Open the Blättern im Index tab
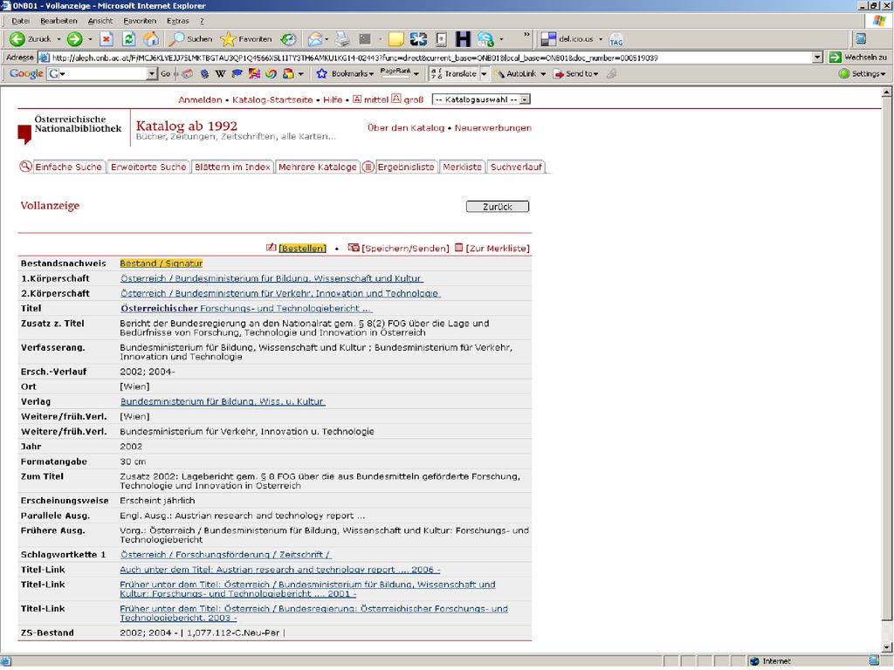 (232, 167)
